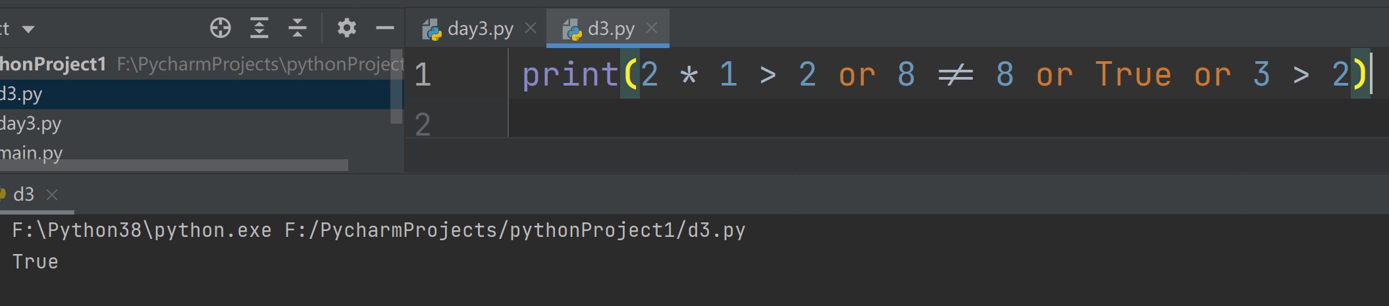Screen dimensions: 1389x306
Task: Close the d3.py editor tab
Action: (x=652, y=28)
